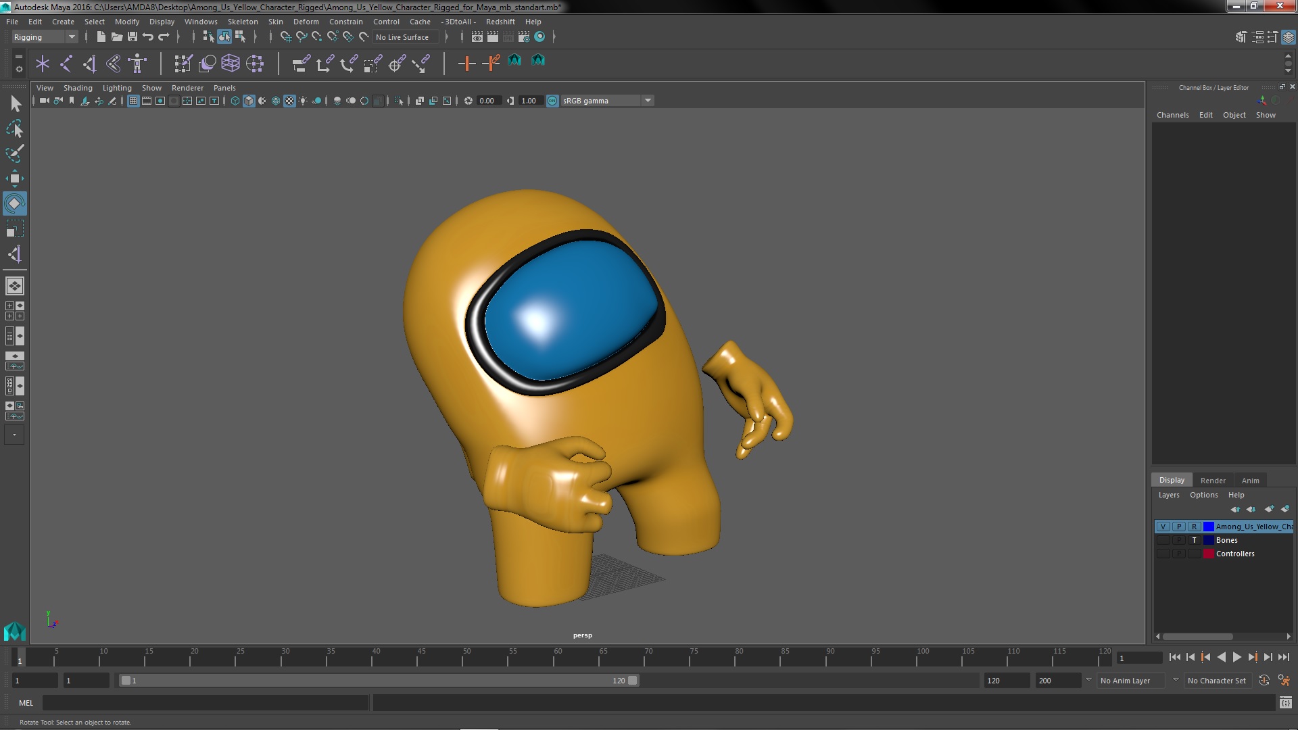
Task: Select the arrow Select tool in the toolbox
Action: pos(15,103)
